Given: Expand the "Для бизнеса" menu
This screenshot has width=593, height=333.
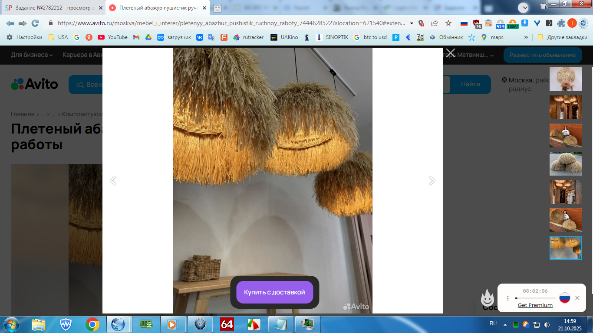Looking at the screenshot, I should pyautogui.click(x=32, y=55).
